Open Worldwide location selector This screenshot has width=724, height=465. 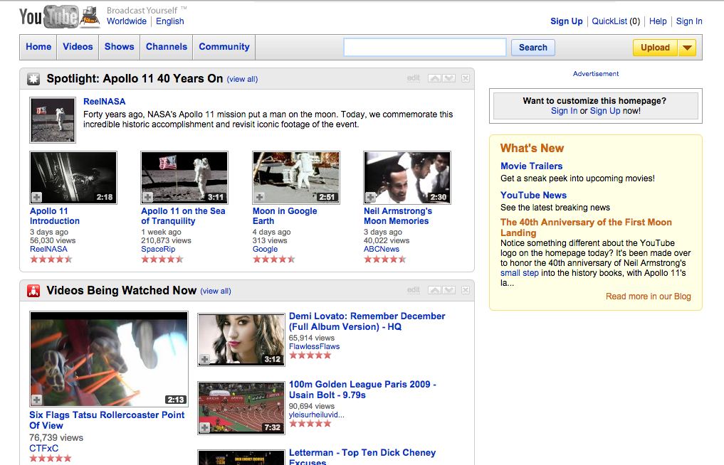coord(127,21)
